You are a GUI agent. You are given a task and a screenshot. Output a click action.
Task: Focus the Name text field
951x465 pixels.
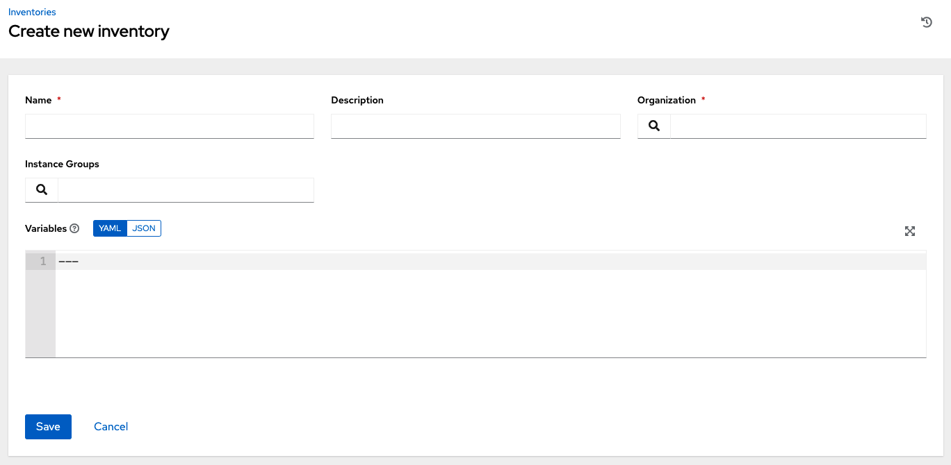(x=170, y=126)
